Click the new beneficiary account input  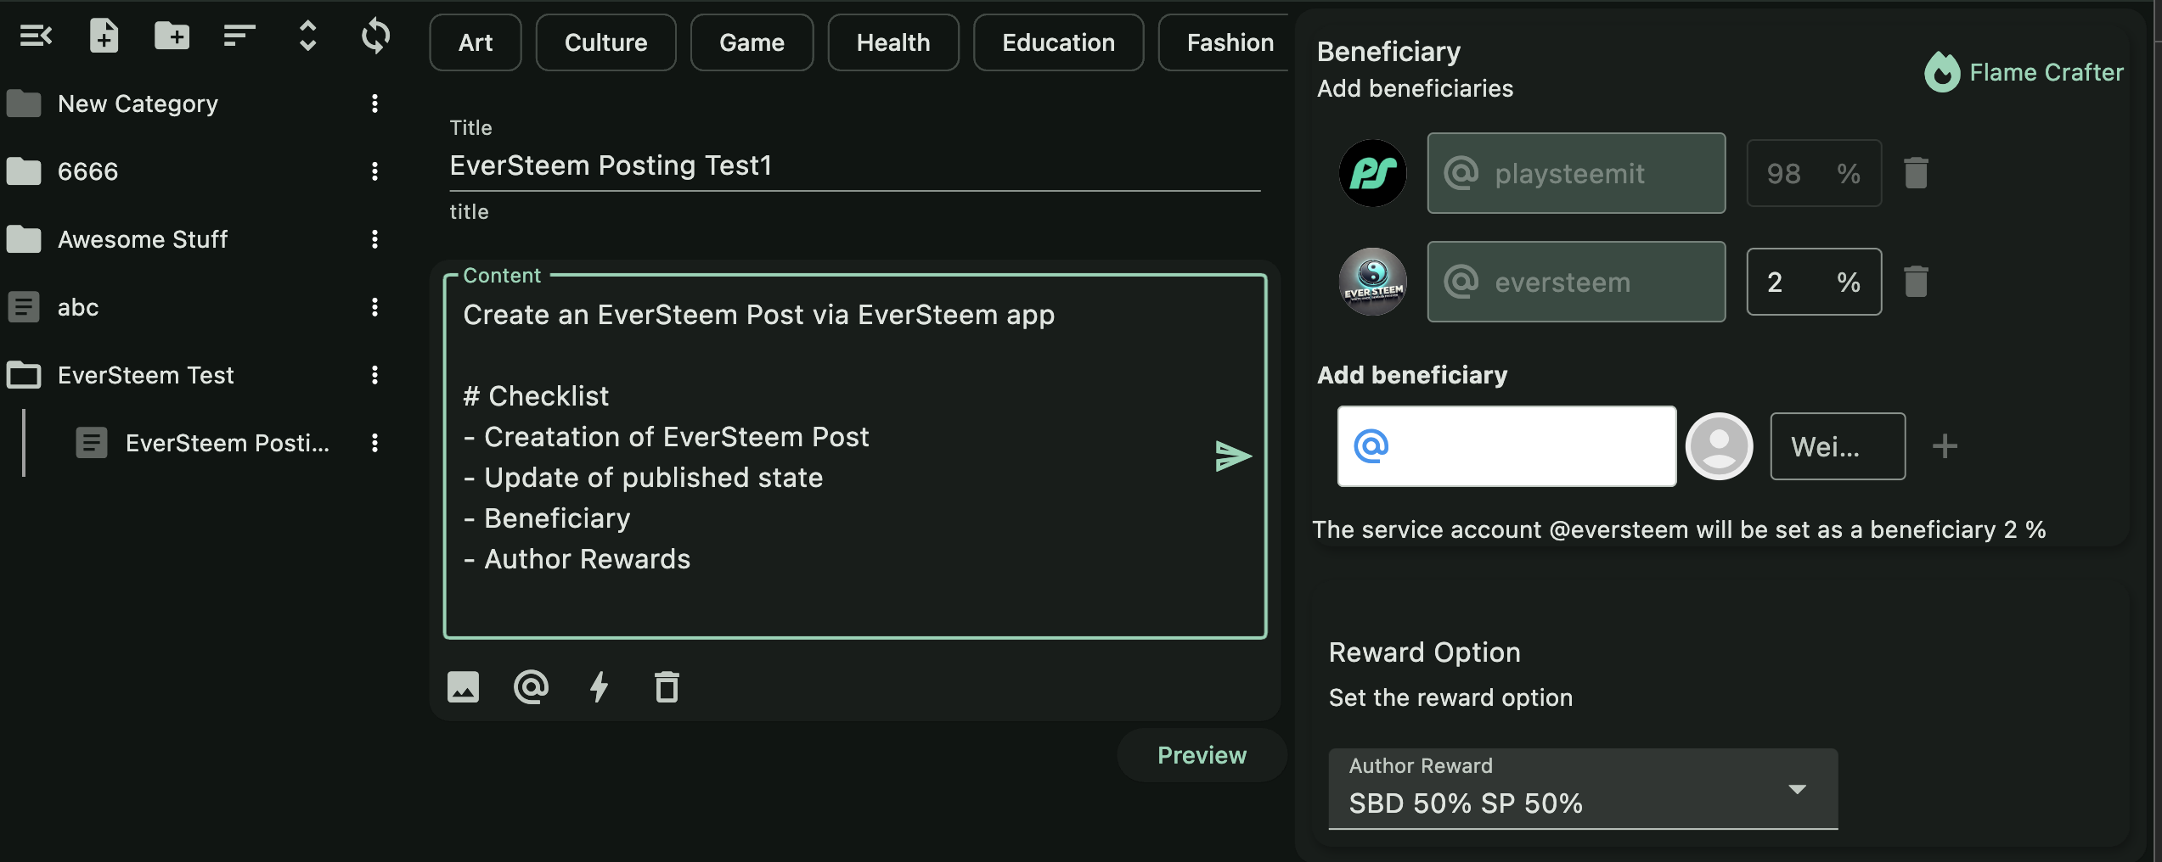pos(1507,446)
